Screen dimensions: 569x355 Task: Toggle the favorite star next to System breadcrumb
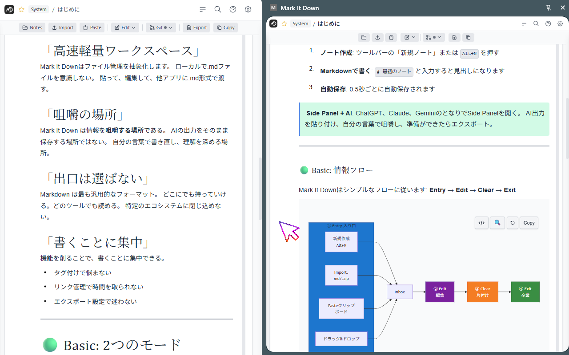point(21,9)
